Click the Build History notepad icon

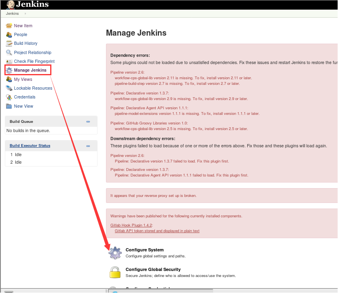pos(9,44)
